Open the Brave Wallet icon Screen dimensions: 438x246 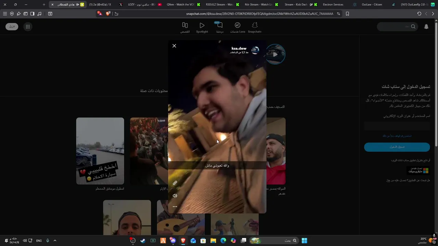pyautogui.click(x=25, y=14)
